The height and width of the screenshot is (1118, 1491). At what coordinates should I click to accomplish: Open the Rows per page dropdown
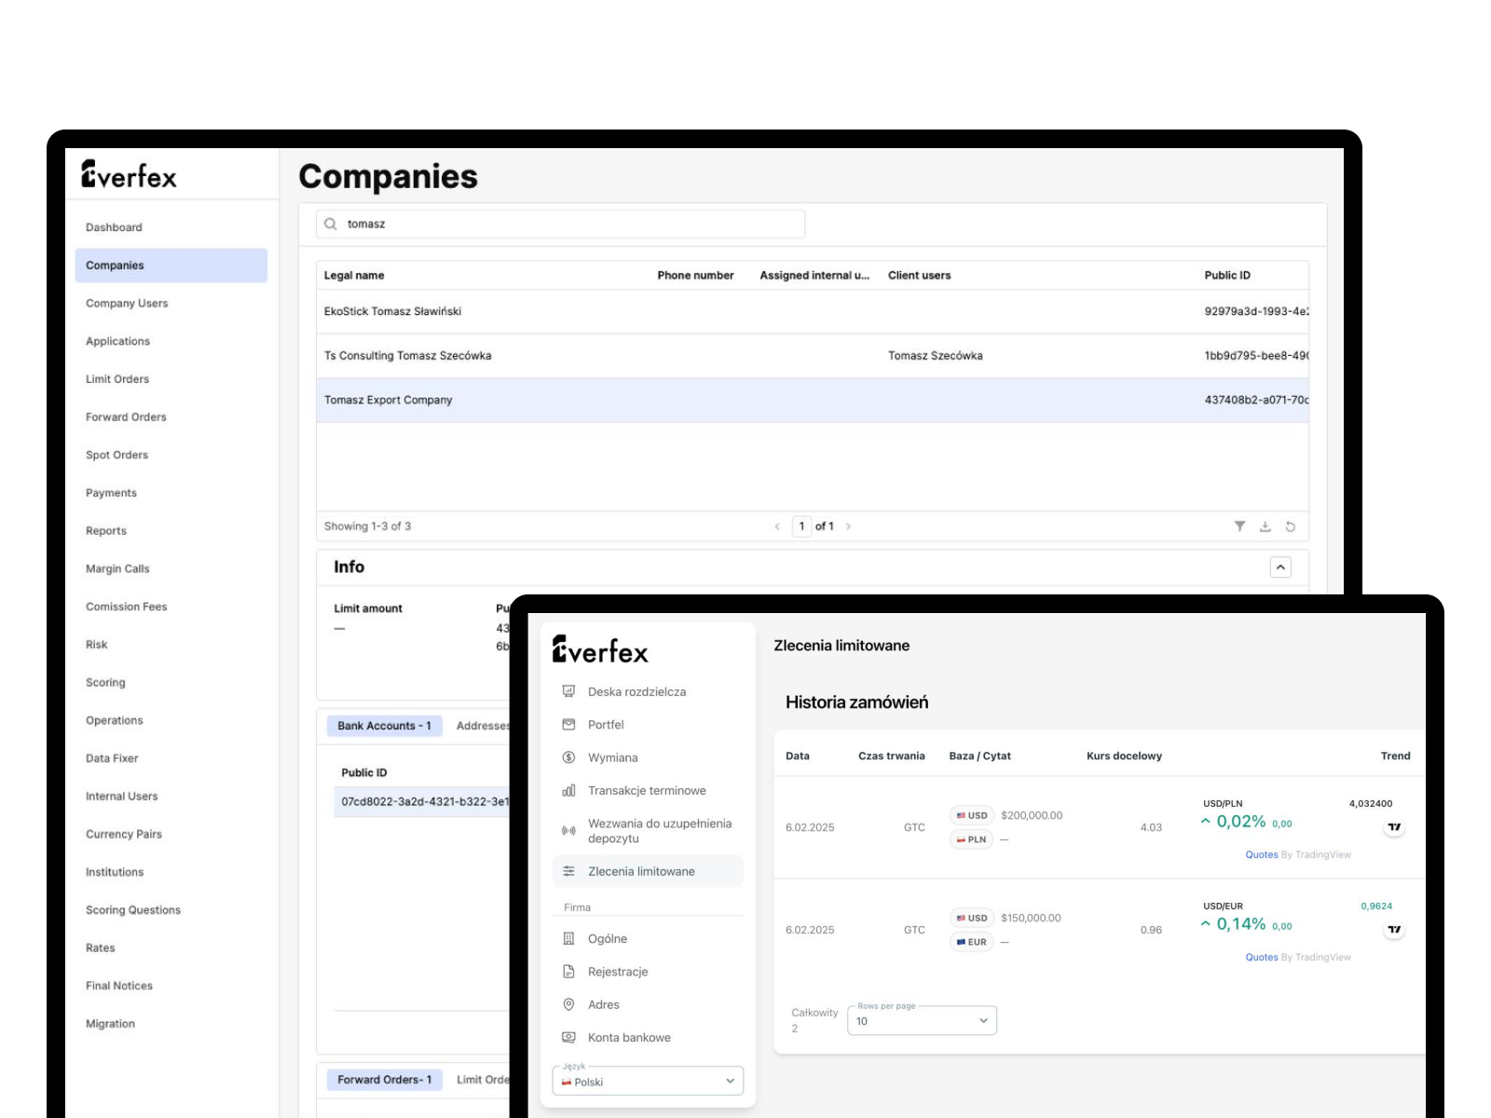pyautogui.click(x=920, y=1020)
